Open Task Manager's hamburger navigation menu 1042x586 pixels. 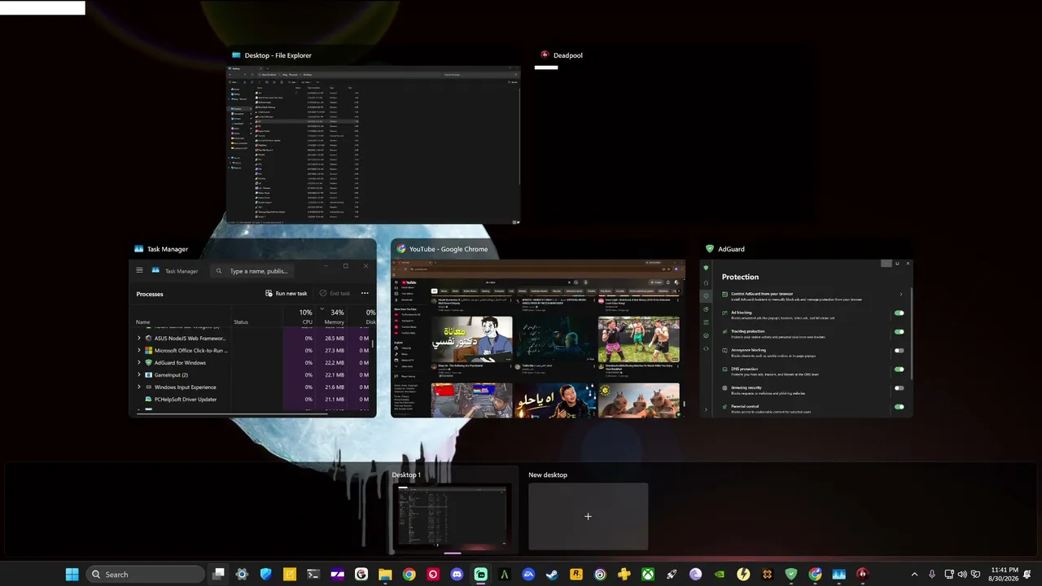coord(139,270)
